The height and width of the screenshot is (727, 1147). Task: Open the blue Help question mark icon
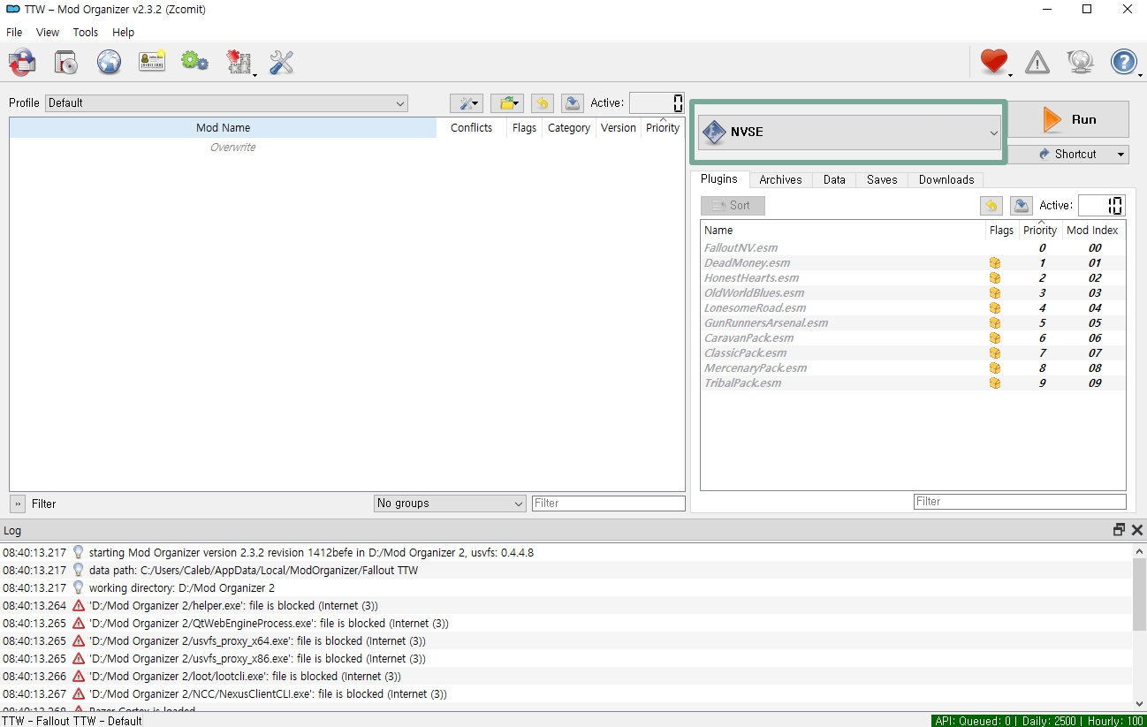pos(1124,62)
